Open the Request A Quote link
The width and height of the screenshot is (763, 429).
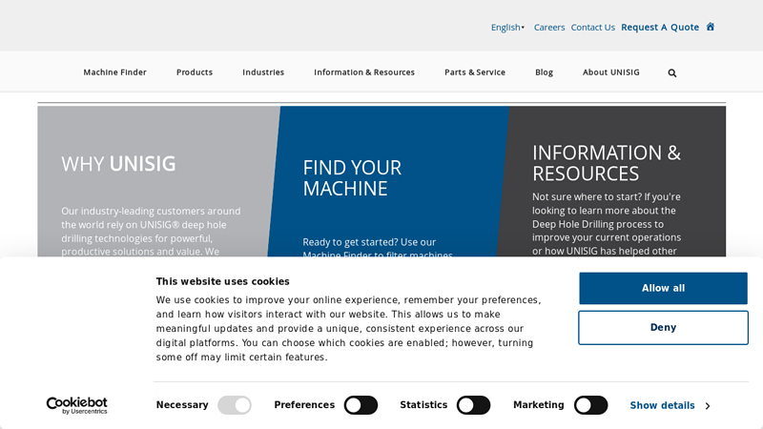click(x=660, y=28)
